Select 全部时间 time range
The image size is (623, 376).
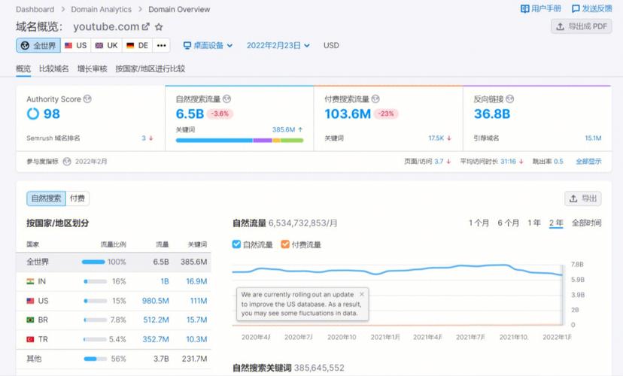[586, 223]
